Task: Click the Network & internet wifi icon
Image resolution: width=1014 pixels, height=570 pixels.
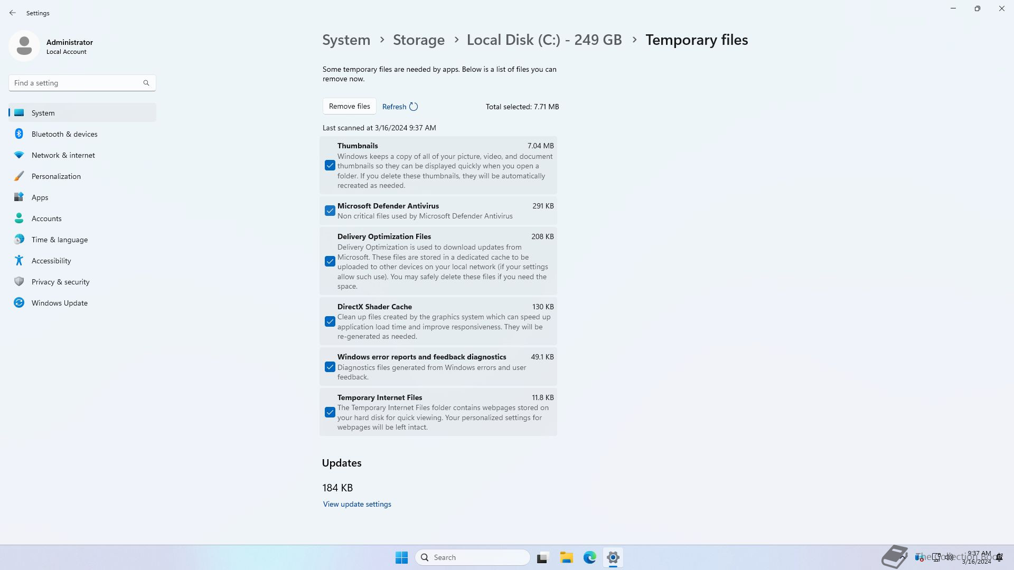Action: click(x=19, y=155)
